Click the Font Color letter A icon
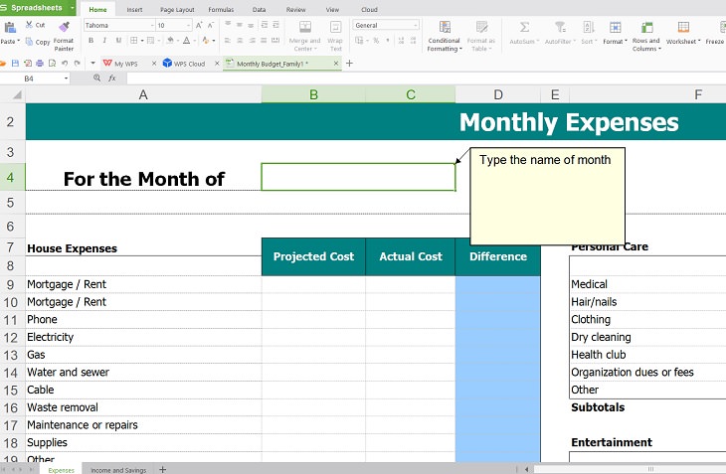Screen dimensions: 726x474 pos(186,41)
